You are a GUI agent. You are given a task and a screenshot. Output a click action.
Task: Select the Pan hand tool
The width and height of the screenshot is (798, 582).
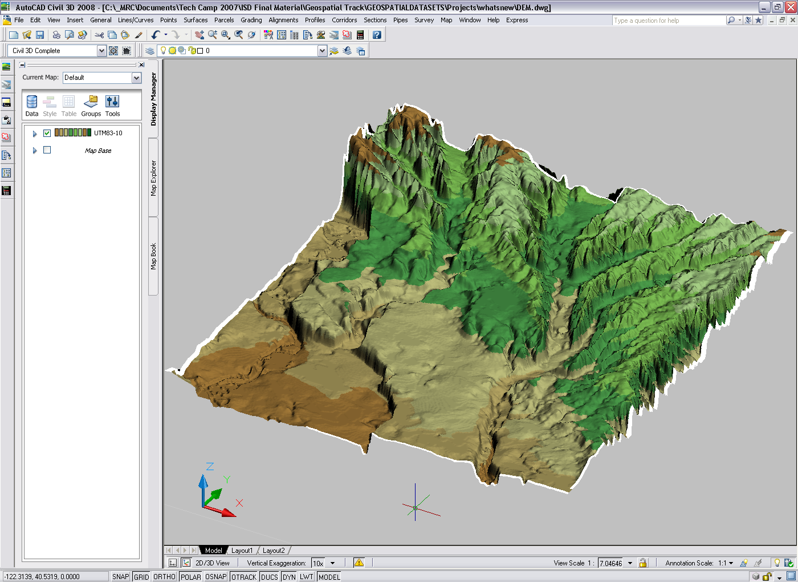coord(199,35)
